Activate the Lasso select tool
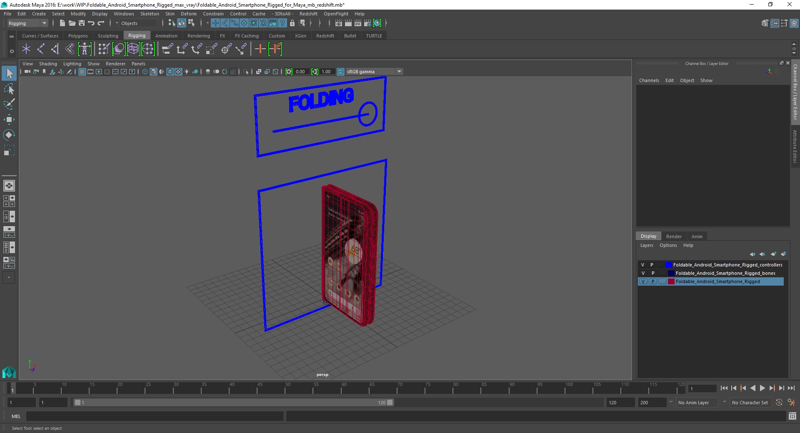Image resolution: width=800 pixels, height=433 pixels. [9, 89]
